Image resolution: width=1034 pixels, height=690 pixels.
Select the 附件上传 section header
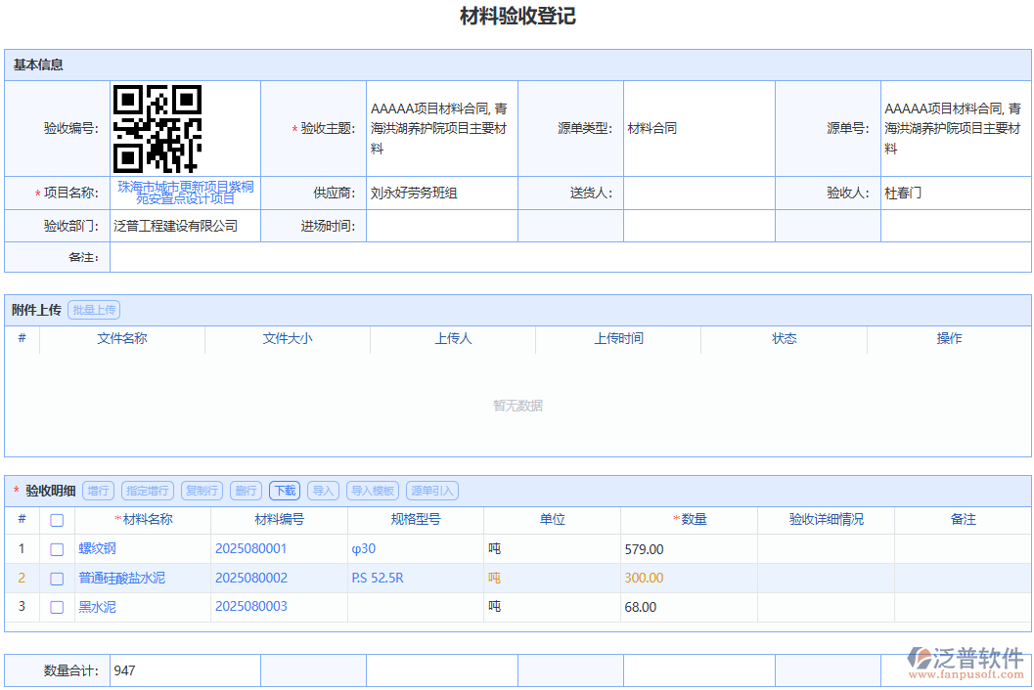37,309
